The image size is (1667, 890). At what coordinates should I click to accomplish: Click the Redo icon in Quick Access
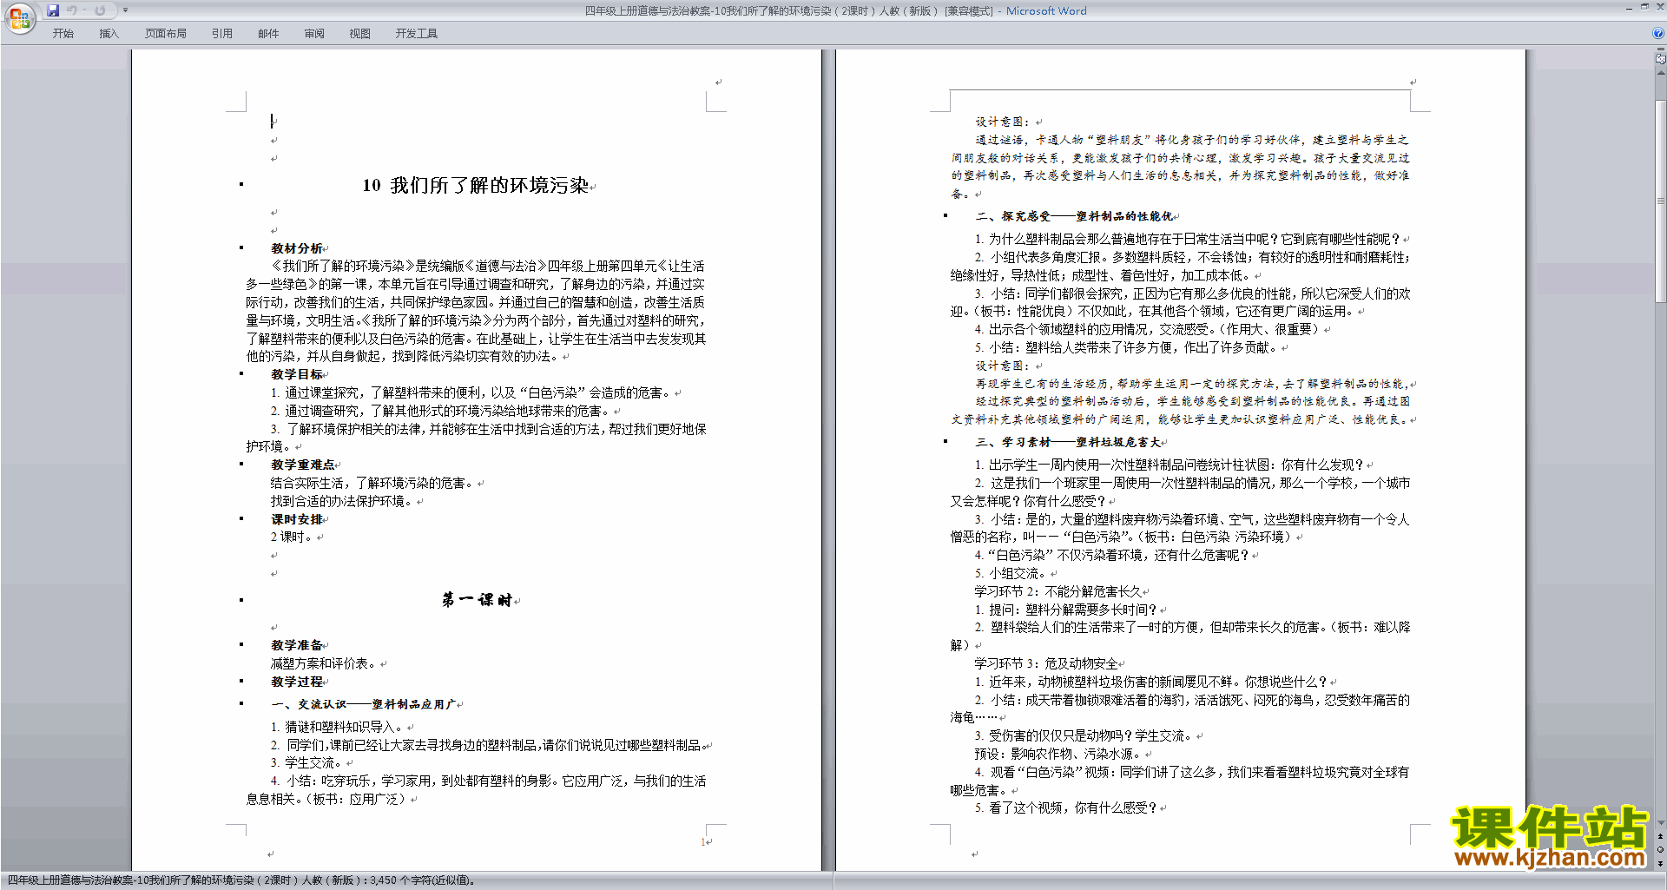[100, 10]
